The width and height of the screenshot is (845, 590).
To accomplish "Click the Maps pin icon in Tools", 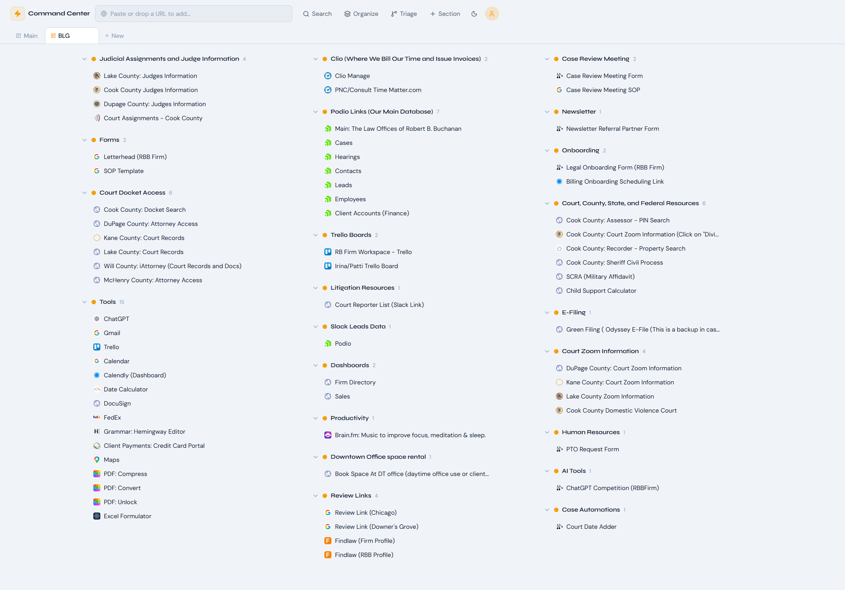I will point(97,459).
